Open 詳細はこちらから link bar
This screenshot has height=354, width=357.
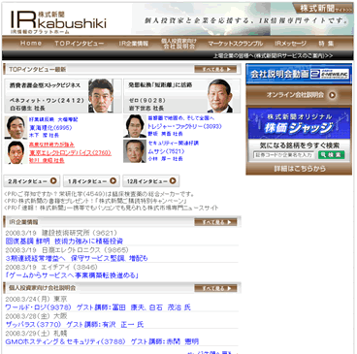click(299, 169)
